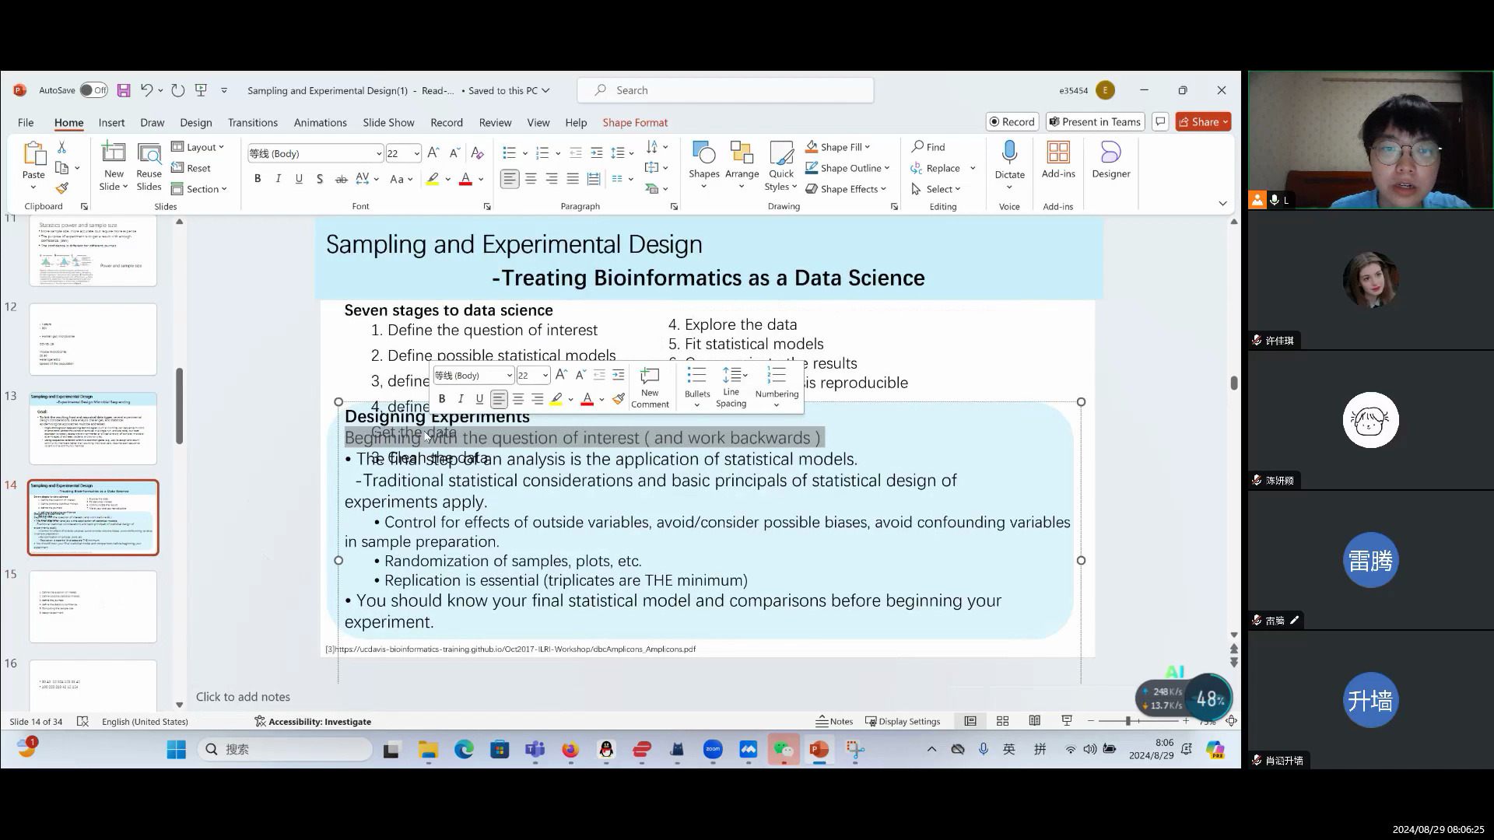Click the Format Painter brush icon
Screen dimensions: 1494x840
61,188
